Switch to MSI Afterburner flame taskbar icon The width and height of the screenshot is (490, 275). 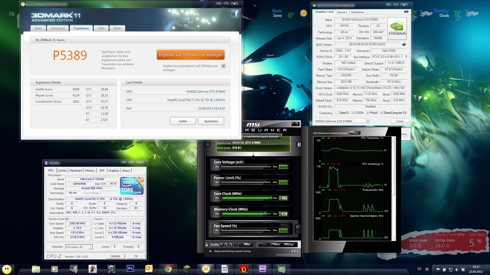(x=244, y=269)
